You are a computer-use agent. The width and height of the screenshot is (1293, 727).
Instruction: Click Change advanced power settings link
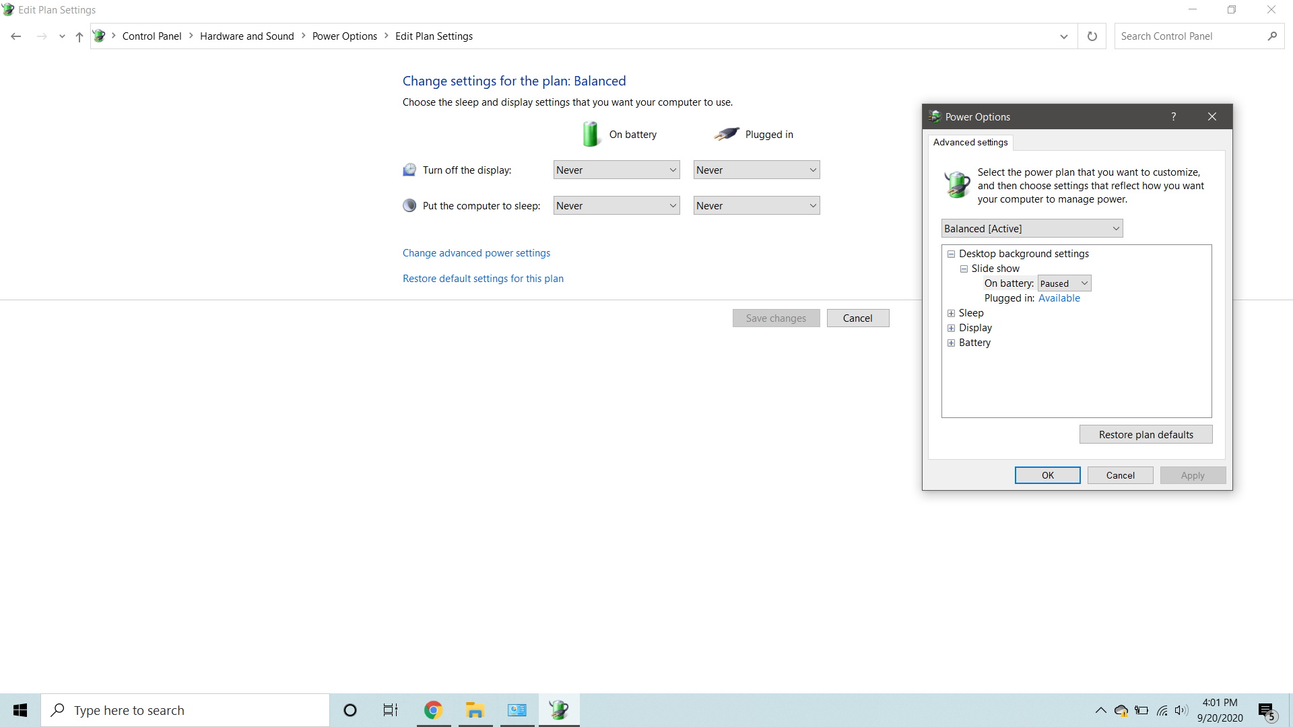pyautogui.click(x=476, y=252)
